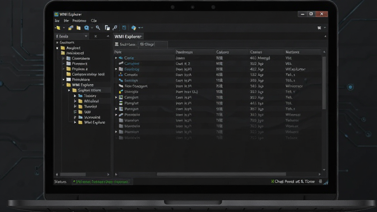This screenshot has width=377, height=212.
Task: Expand the 'Wiel Explore' folder arrow
Action: [x=75, y=123]
